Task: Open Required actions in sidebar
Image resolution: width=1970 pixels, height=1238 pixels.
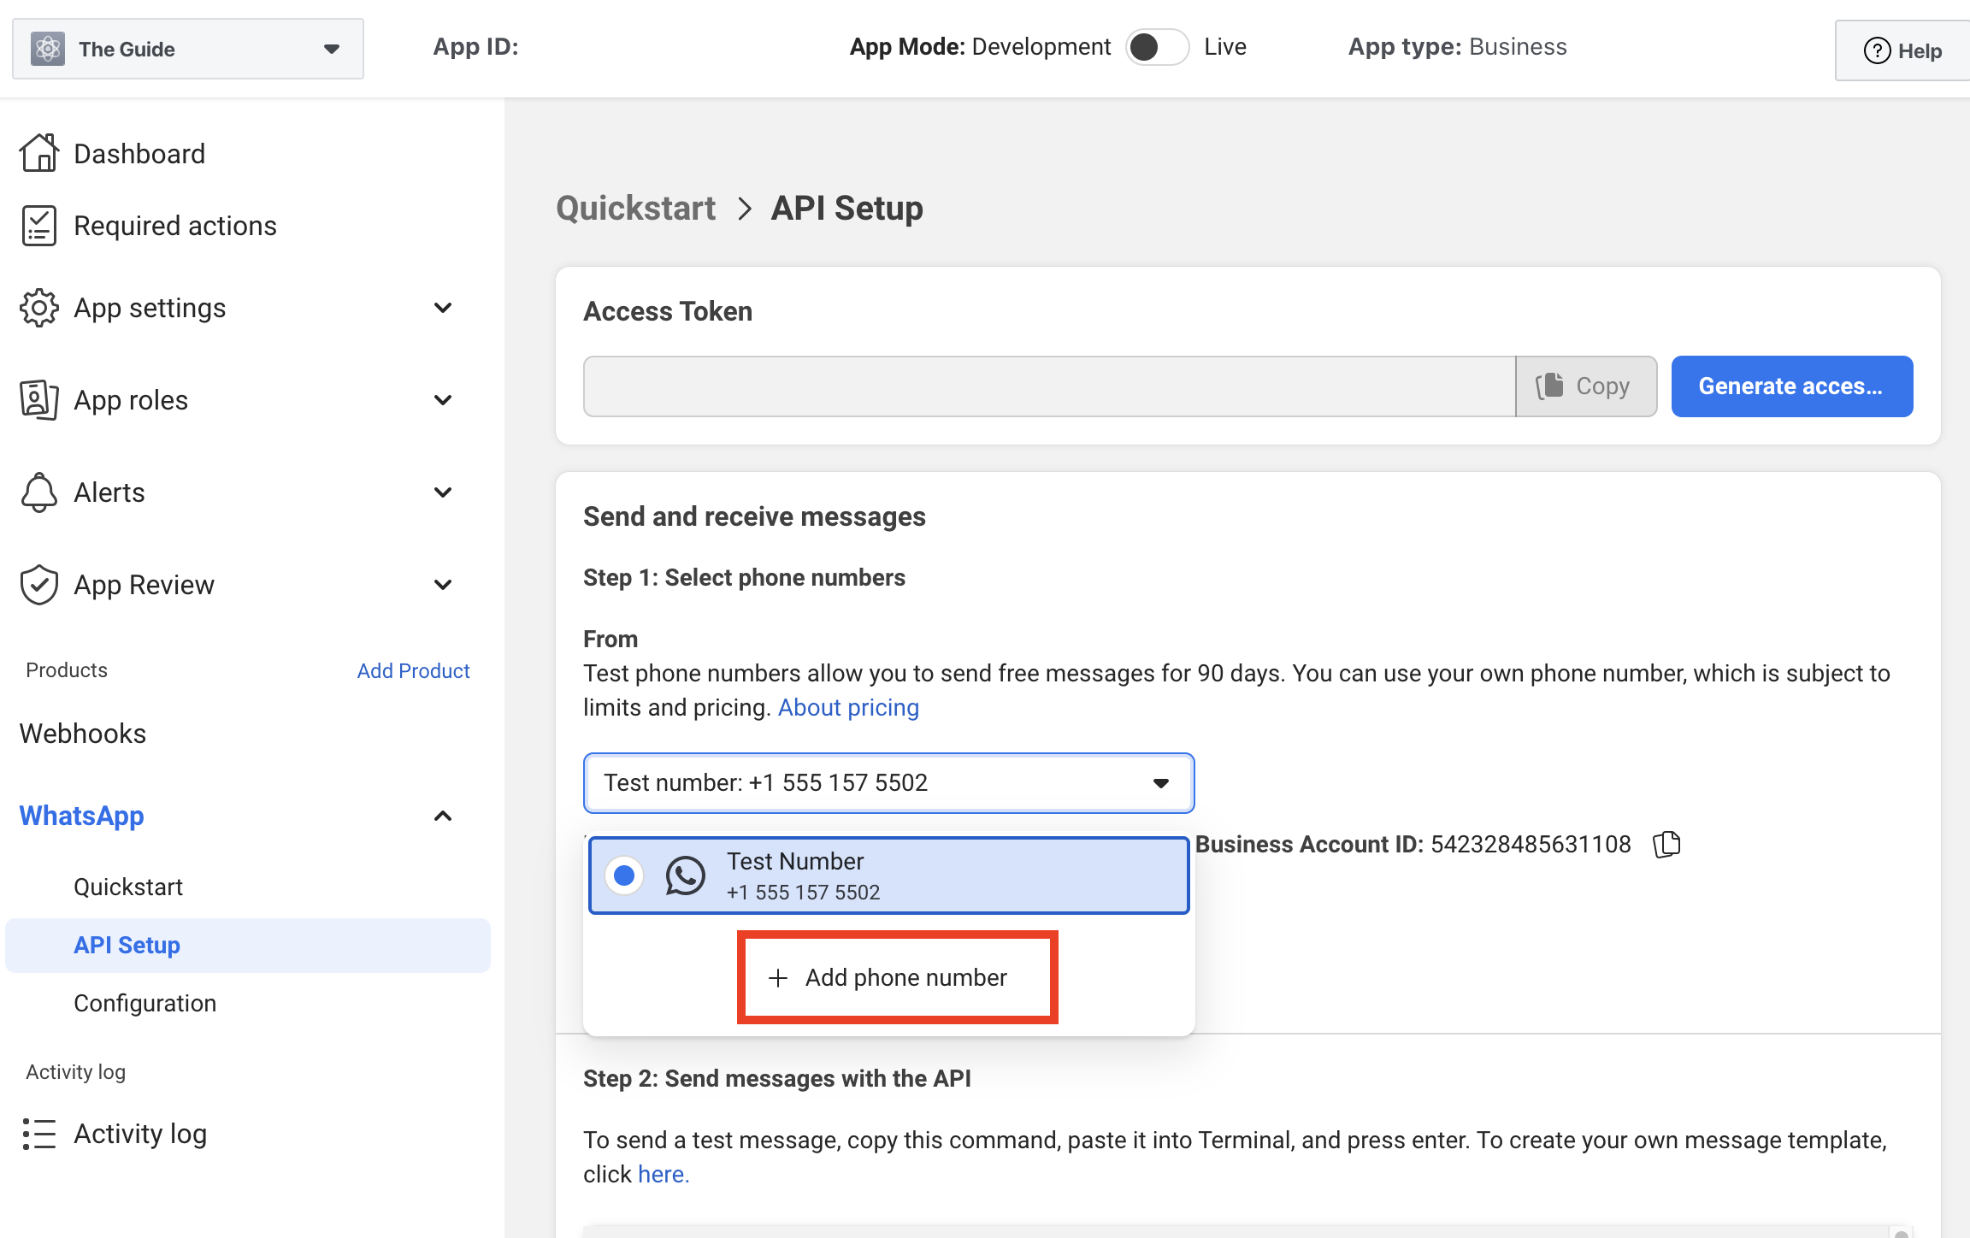Action: (175, 226)
